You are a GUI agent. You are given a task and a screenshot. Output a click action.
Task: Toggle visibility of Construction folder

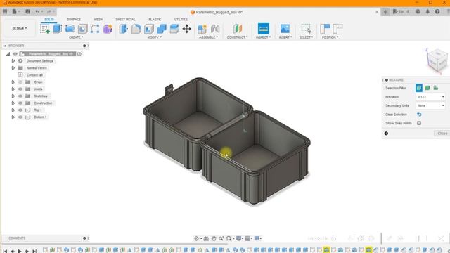pos(20,103)
